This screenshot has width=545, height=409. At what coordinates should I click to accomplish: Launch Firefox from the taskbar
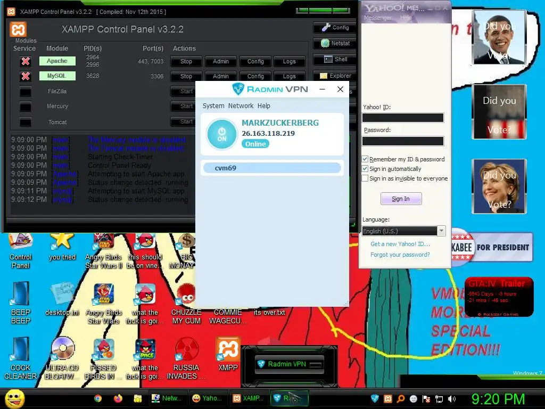point(118,398)
